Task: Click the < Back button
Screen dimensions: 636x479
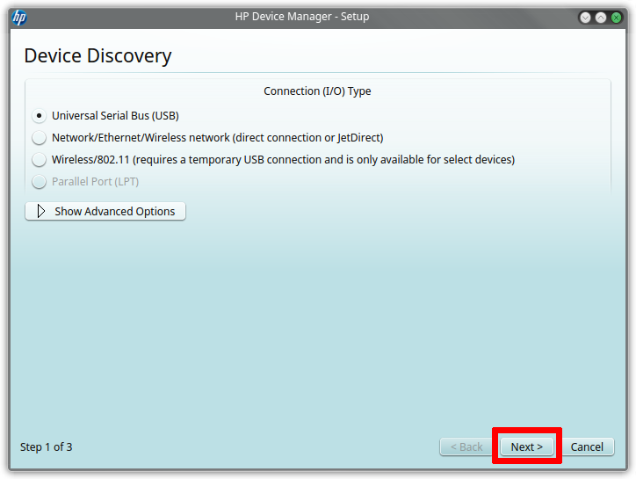Action: coord(466,446)
